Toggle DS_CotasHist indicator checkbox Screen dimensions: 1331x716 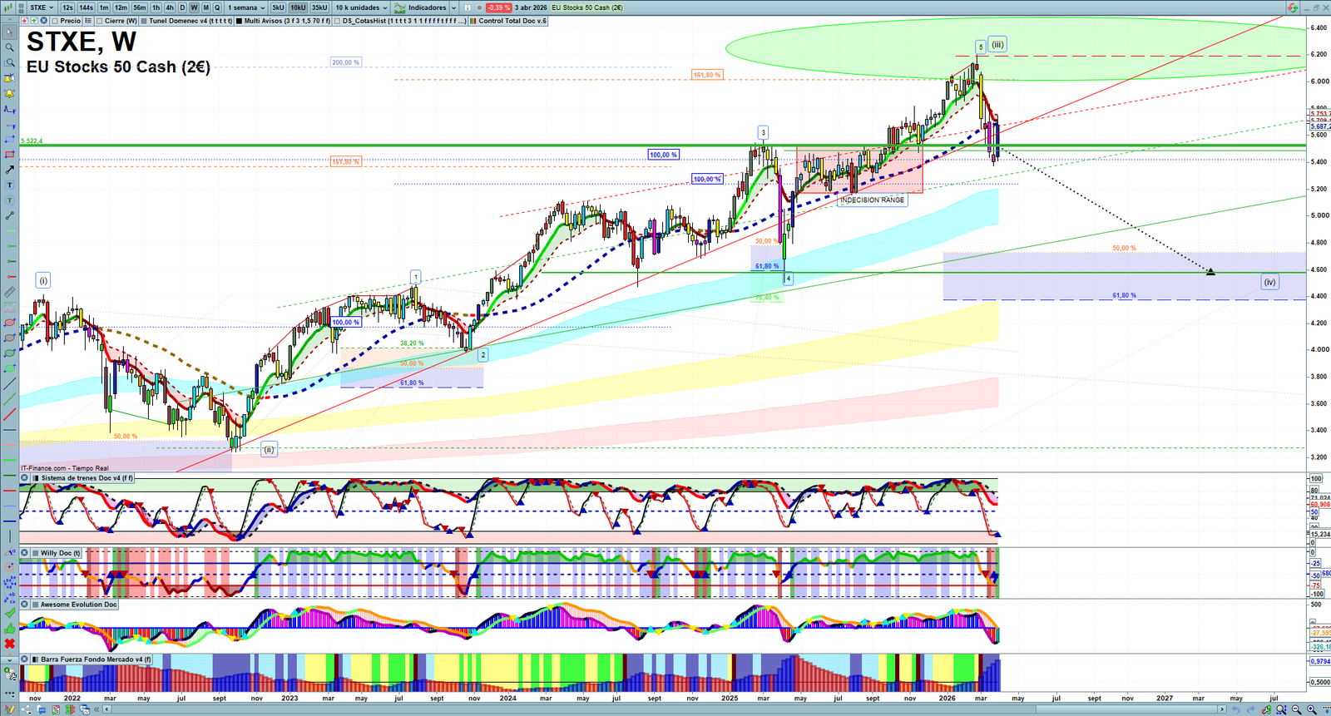[x=338, y=21]
